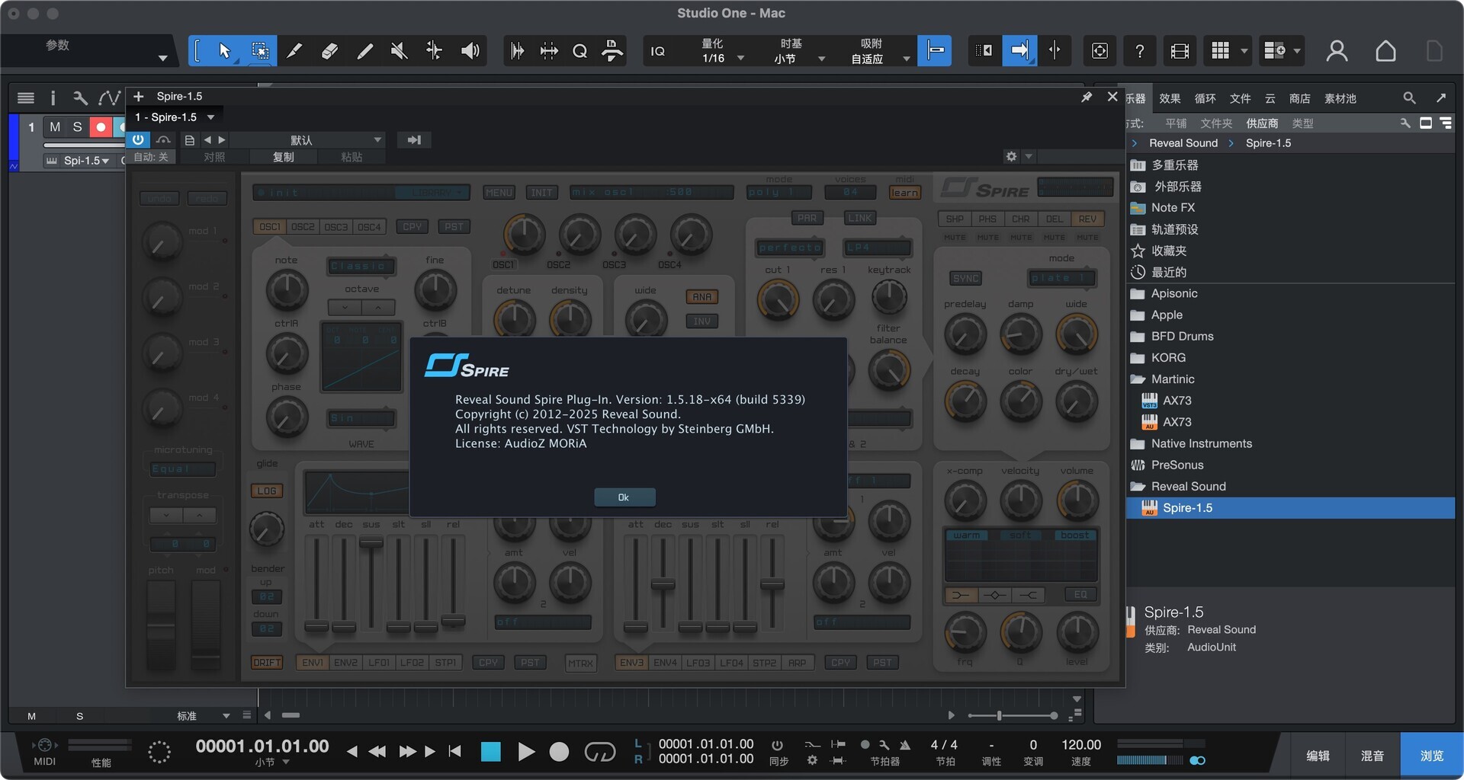Image resolution: width=1464 pixels, height=780 pixels.
Task: Open the 混音 mixer view
Action: click(x=1372, y=756)
